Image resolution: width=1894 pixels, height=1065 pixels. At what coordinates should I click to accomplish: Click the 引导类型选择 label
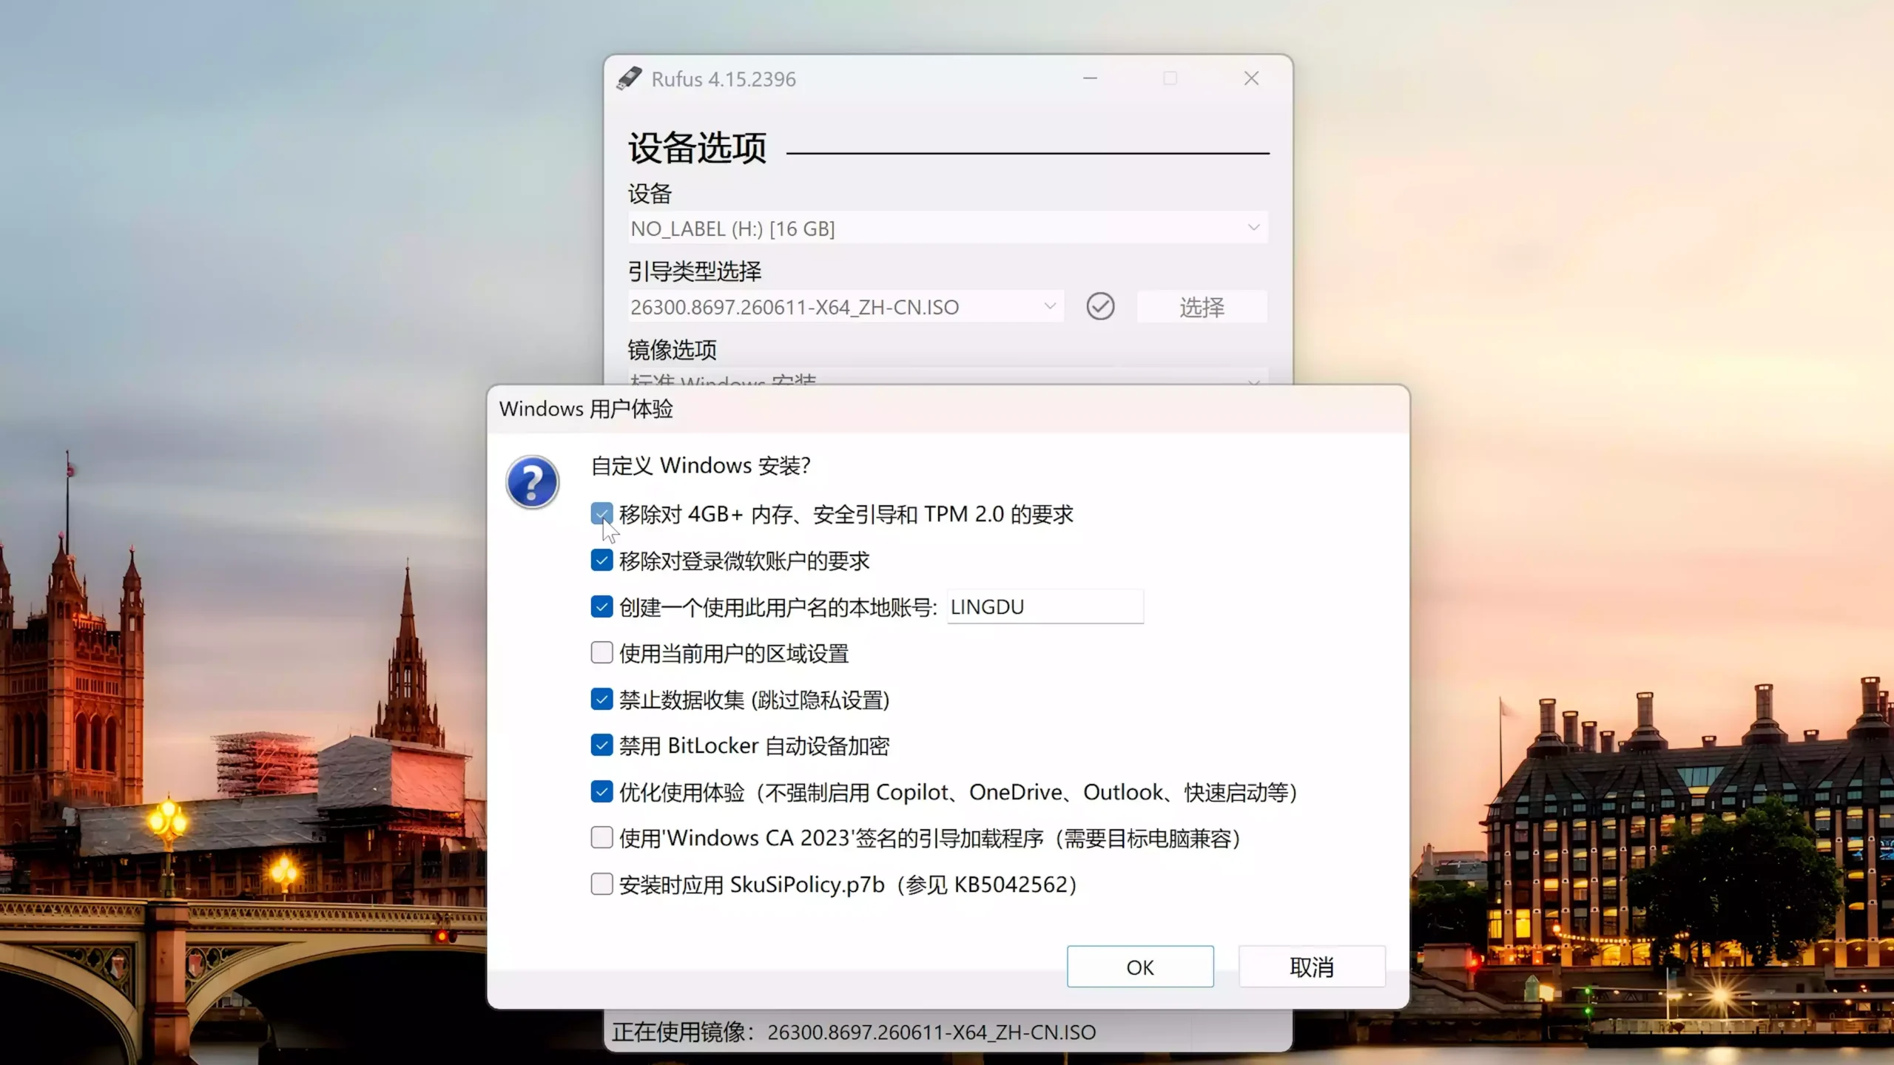tap(695, 271)
